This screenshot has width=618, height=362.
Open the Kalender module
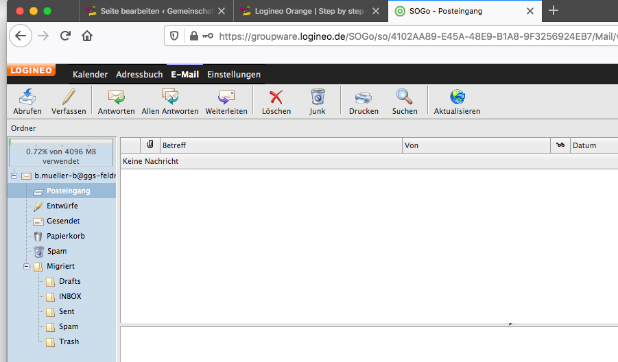point(90,74)
